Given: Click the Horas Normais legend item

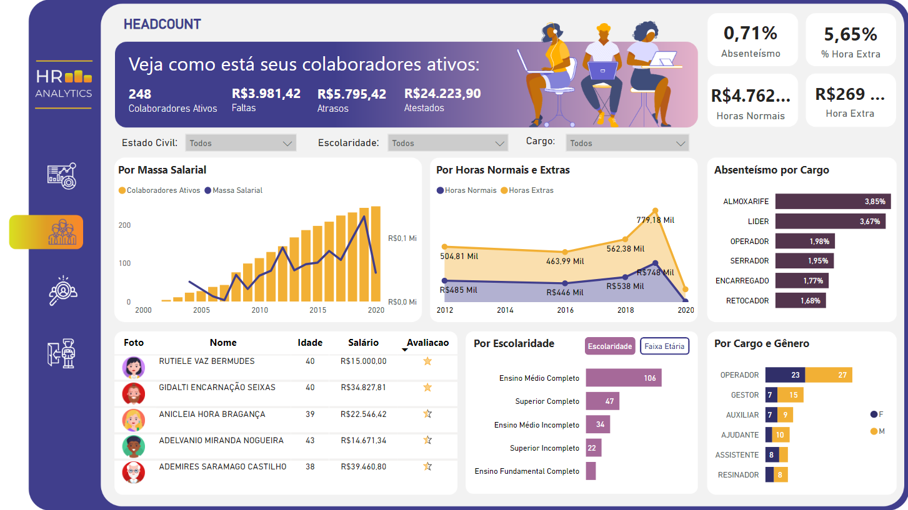Looking at the screenshot, I should click(x=466, y=190).
